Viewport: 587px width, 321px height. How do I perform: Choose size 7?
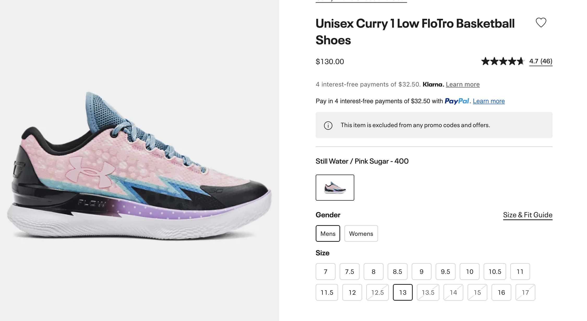click(325, 271)
